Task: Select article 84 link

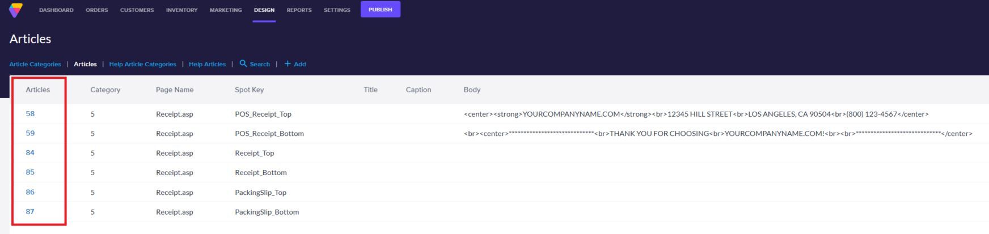Action: tap(30, 152)
